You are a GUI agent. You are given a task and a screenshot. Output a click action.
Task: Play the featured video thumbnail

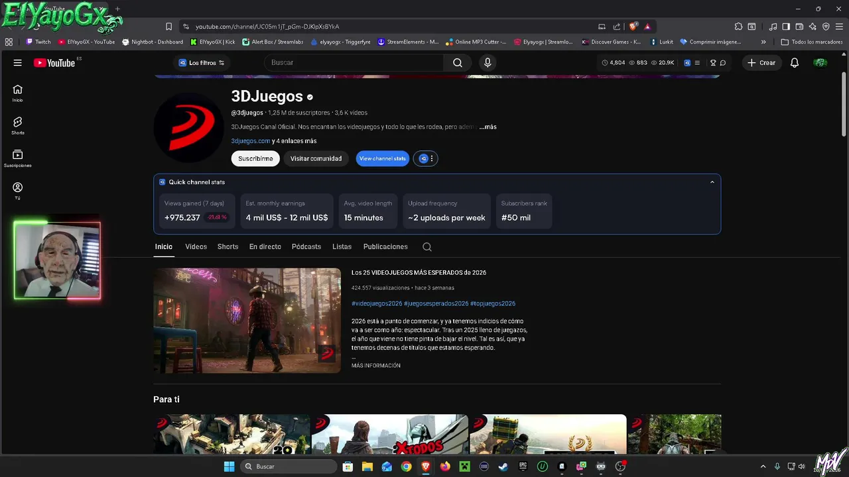pos(247,321)
